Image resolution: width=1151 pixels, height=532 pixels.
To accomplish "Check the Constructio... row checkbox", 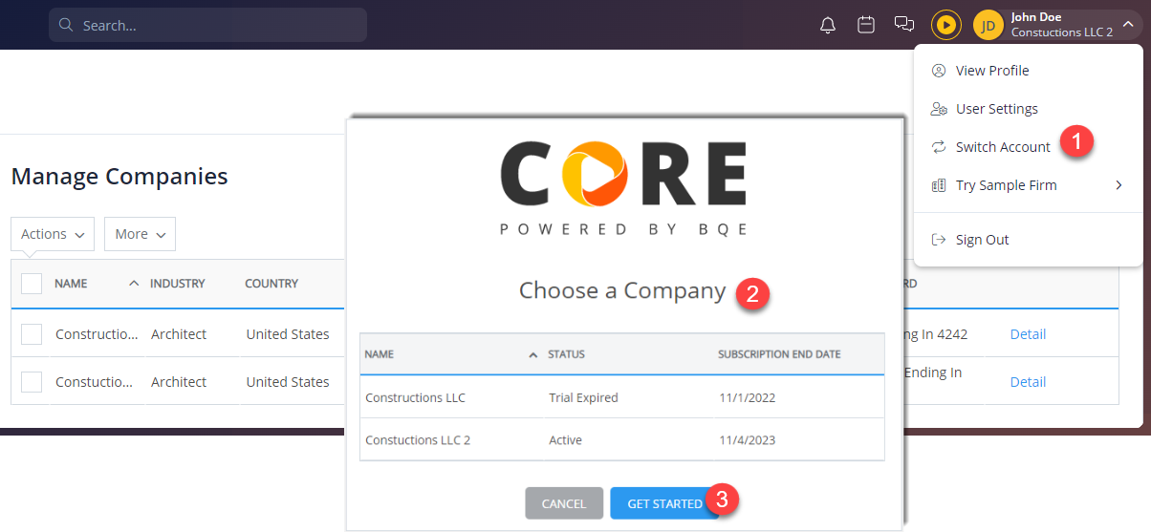I will click(x=32, y=334).
